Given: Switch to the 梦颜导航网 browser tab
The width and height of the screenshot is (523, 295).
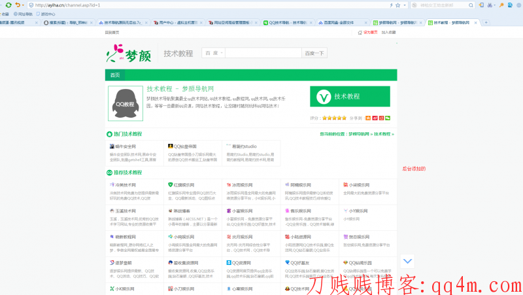Looking at the screenshot, I should tap(397, 23).
